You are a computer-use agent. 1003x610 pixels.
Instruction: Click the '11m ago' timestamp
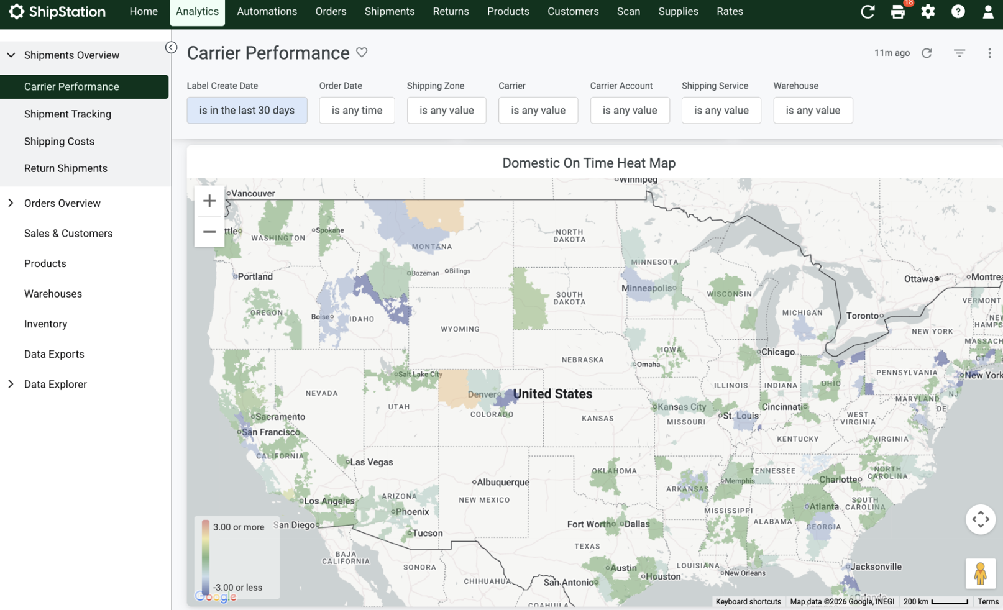tap(892, 53)
